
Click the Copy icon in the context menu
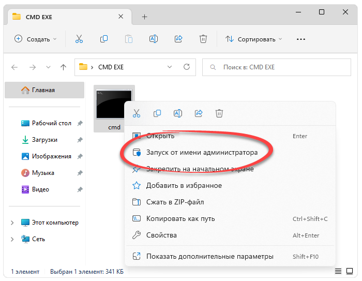(157, 113)
